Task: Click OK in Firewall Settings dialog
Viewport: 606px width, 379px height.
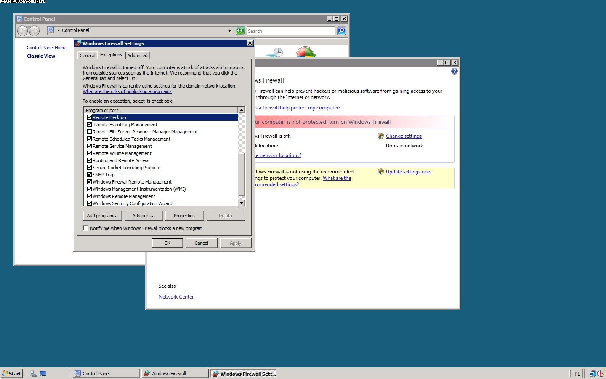Action: [x=167, y=243]
